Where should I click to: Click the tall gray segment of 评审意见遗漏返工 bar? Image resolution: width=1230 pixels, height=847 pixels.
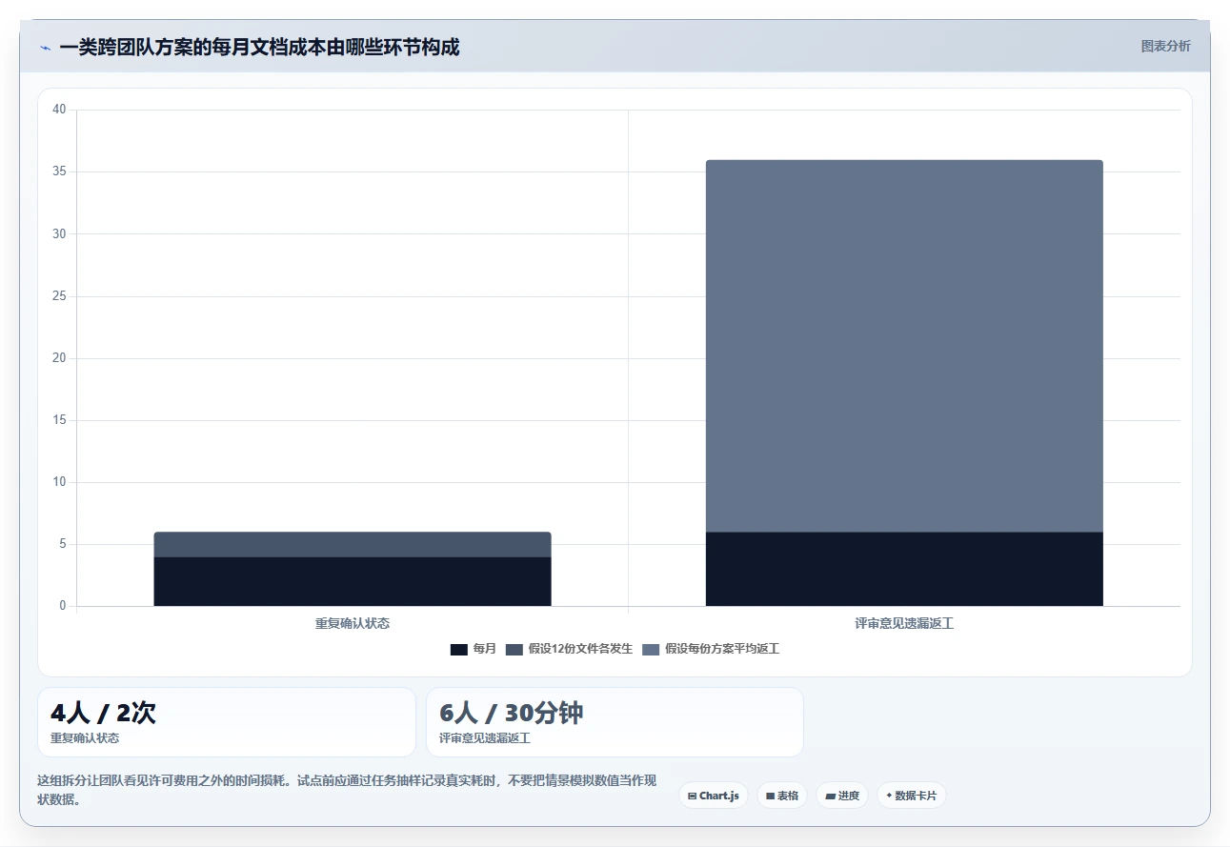click(x=904, y=346)
